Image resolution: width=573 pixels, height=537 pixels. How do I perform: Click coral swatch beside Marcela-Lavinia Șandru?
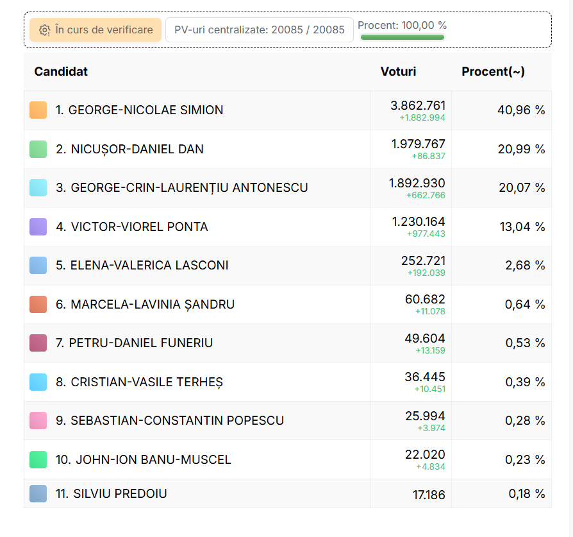(x=38, y=305)
